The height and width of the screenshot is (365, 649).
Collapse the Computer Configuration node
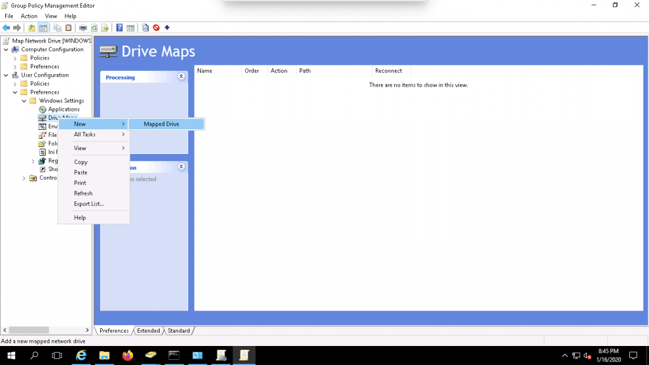click(x=6, y=49)
